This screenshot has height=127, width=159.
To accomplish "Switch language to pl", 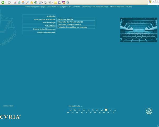I will coord(102,110).
